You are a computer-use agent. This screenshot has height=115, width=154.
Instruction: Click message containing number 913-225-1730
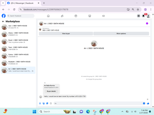pyautogui.click(x=65, y=96)
